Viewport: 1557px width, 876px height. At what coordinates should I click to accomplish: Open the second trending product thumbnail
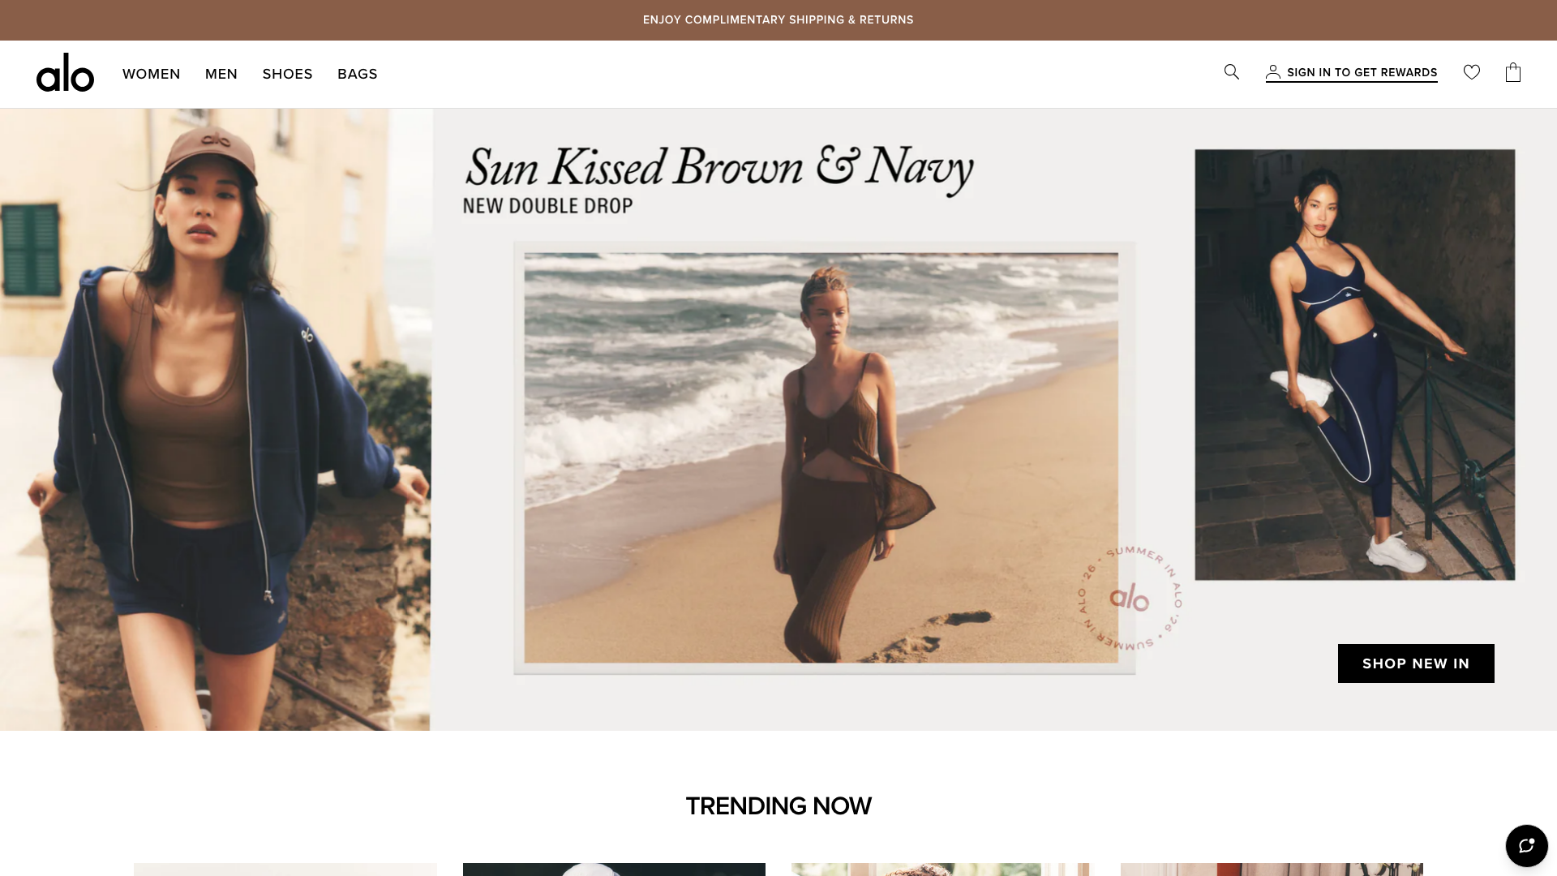(x=614, y=870)
